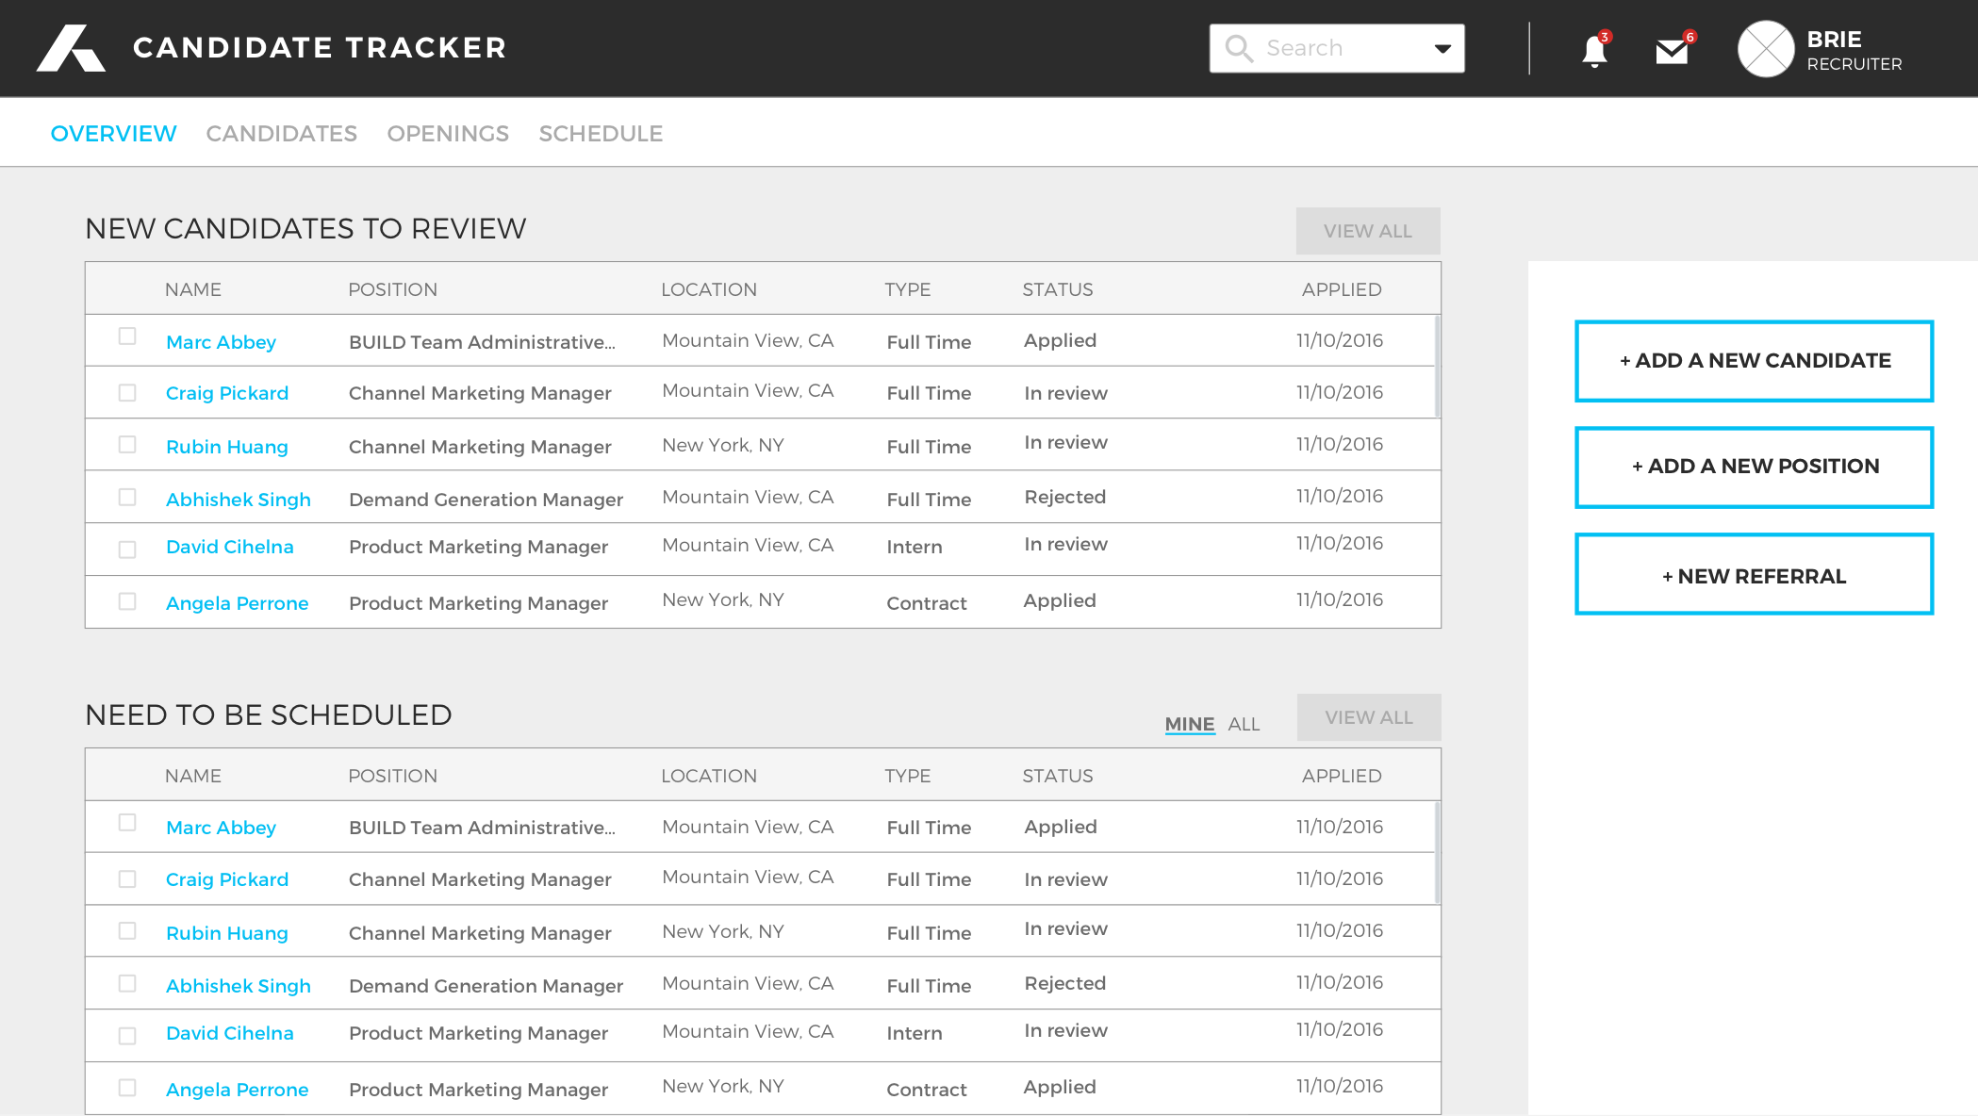Image resolution: width=1978 pixels, height=1116 pixels.
Task: Select Abhishek Singh checkbox in new candidates
Action: pos(127,497)
